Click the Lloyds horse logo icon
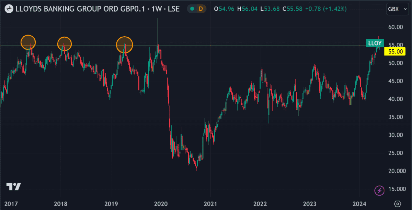The width and height of the screenshot is (412, 210). (10, 9)
